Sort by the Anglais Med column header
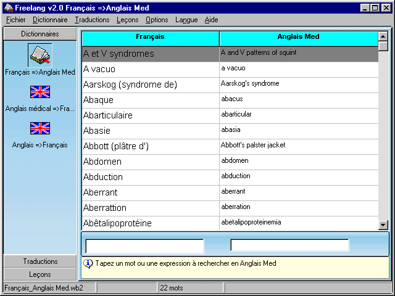395x296 pixels. 299,38
